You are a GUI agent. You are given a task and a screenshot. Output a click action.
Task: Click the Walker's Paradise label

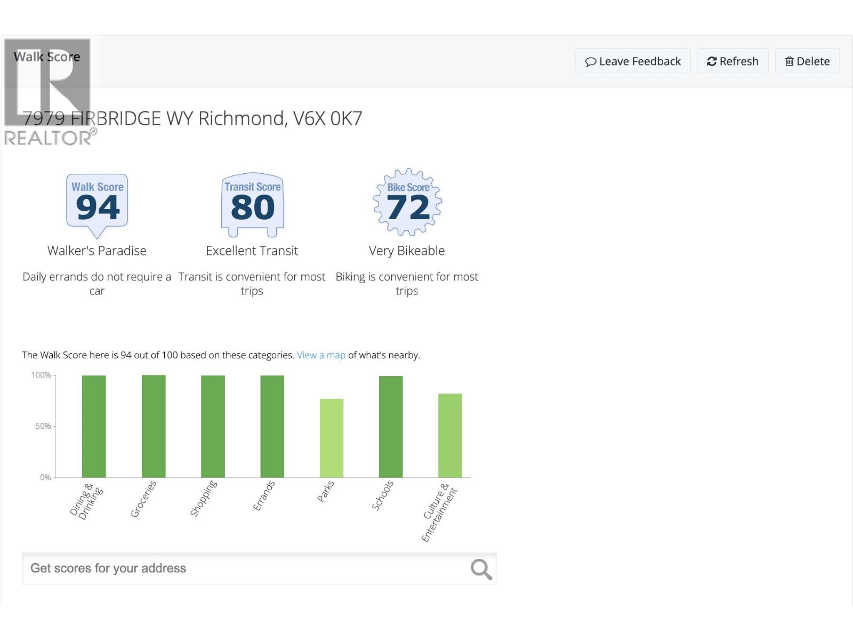[97, 251]
